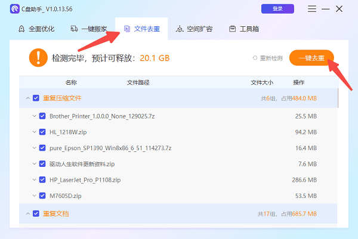This screenshot has height=239, width=358.
Task: Uncheck the M7605D.zip checkbox
Action: point(42,195)
